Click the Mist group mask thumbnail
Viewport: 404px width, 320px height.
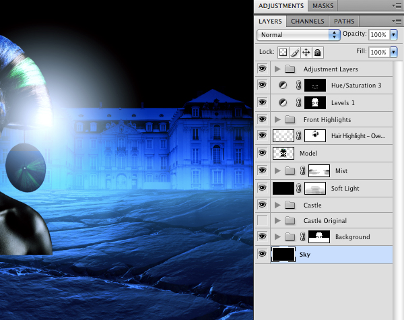(x=319, y=170)
